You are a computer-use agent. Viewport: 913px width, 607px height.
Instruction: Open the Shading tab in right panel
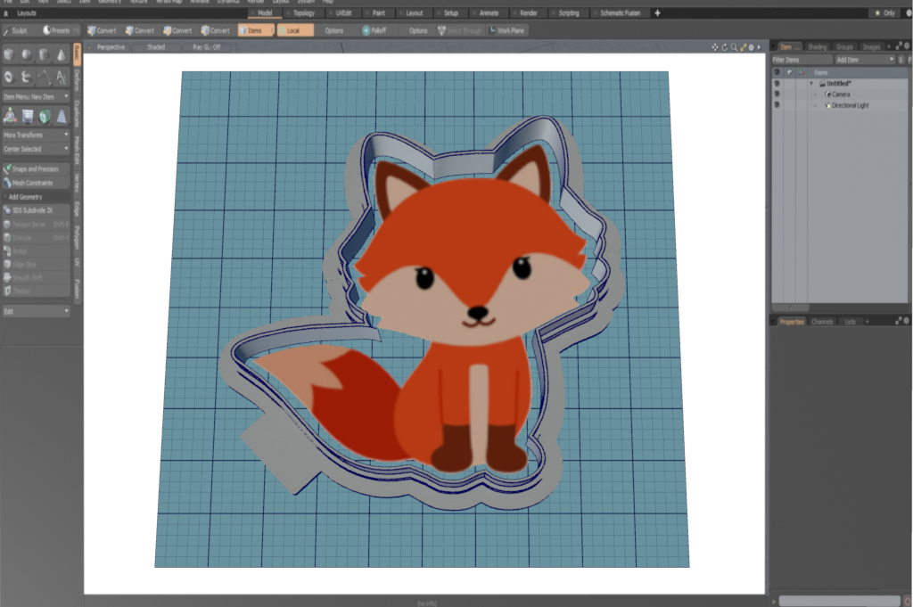(817, 46)
